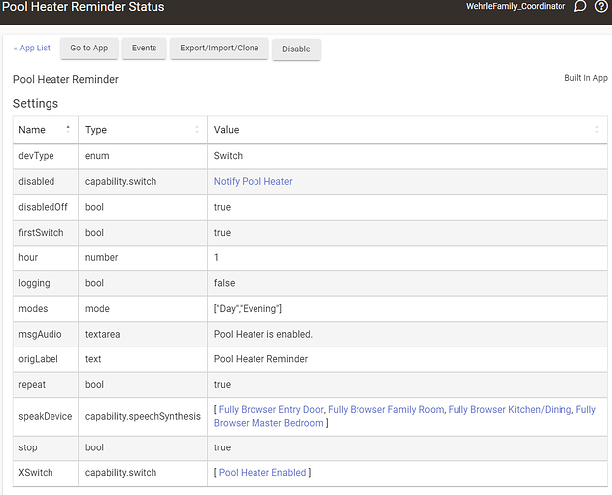Click the hour value 1
Screen dimensions: 612x495
pos(216,257)
